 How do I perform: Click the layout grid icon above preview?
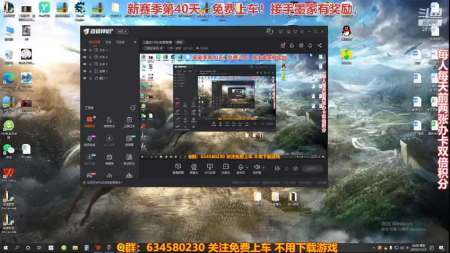[x=301, y=46]
